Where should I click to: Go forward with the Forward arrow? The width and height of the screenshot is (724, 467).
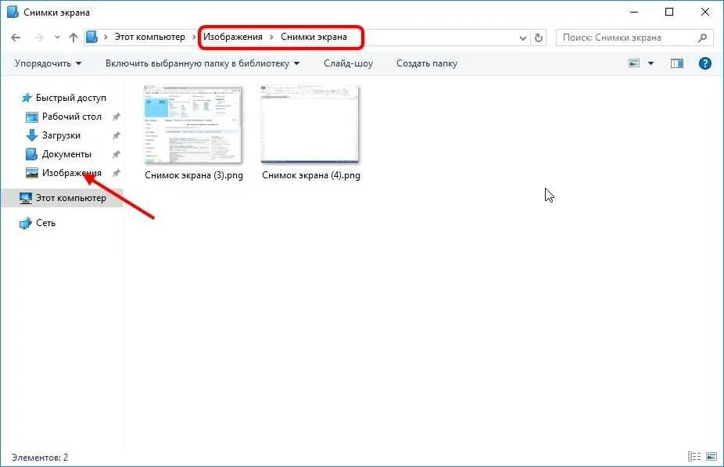click(x=39, y=38)
